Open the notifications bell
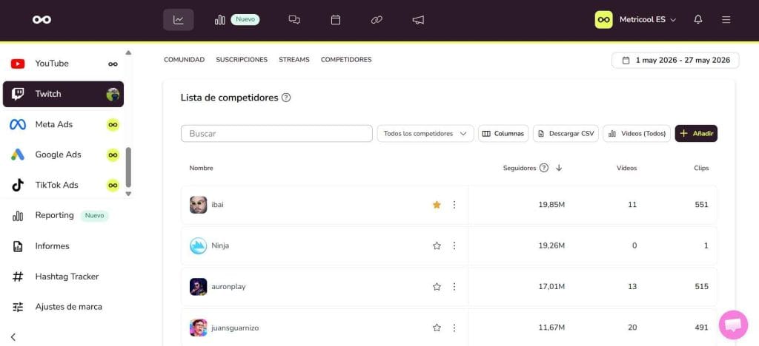This screenshot has height=346, width=759. click(x=698, y=20)
